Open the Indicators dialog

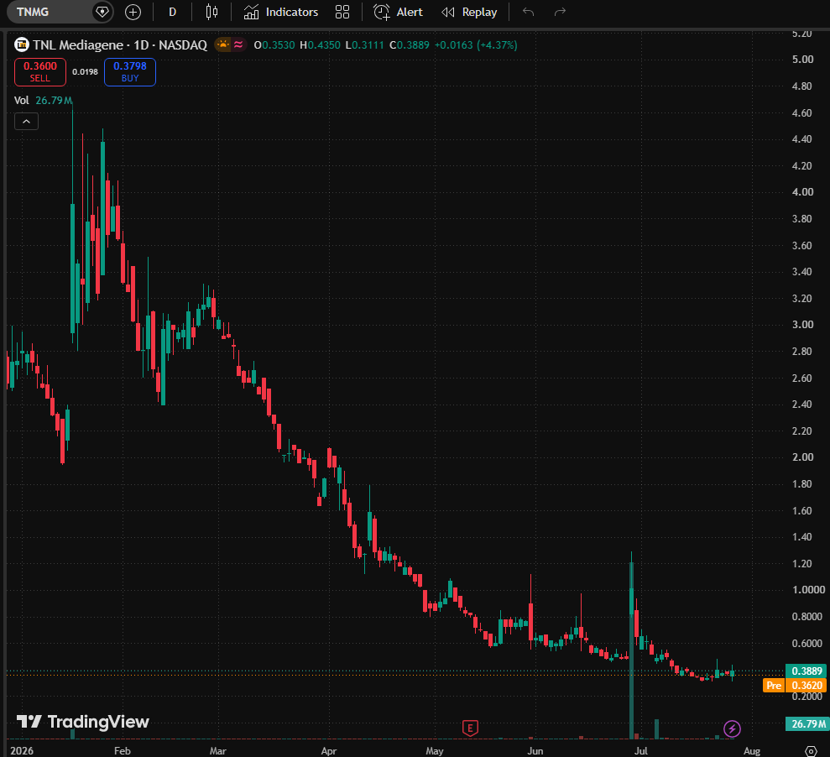coord(280,12)
